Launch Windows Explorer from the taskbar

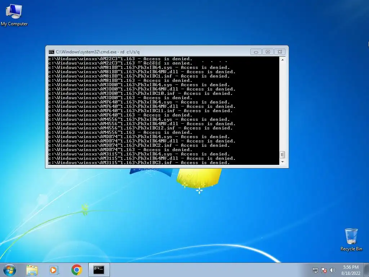click(x=32, y=270)
